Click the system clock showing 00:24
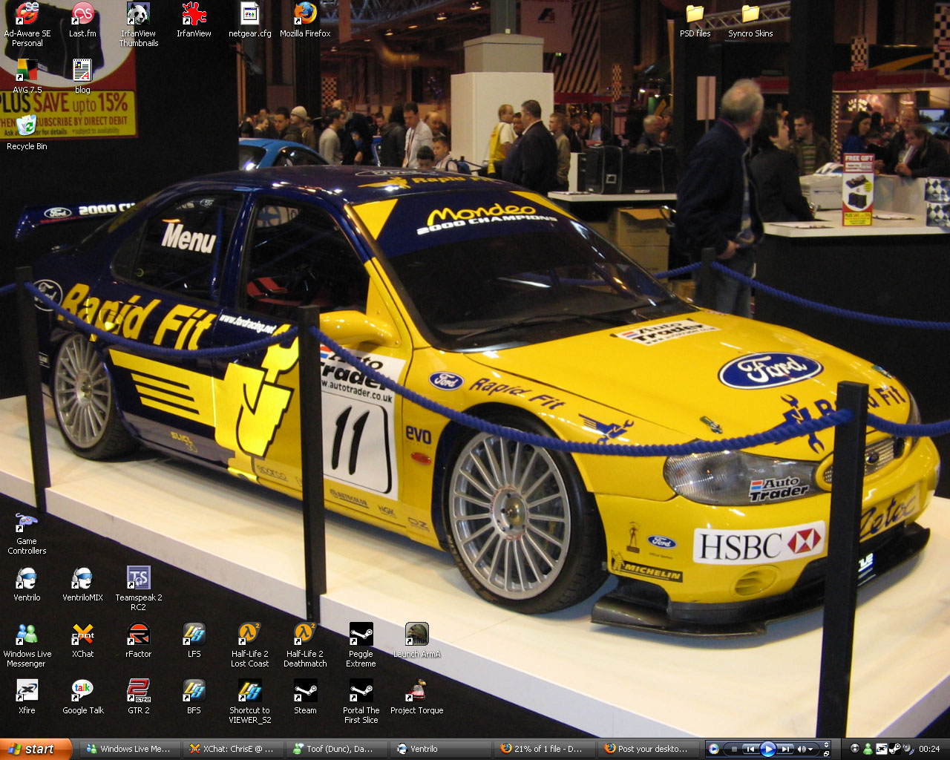 929,749
